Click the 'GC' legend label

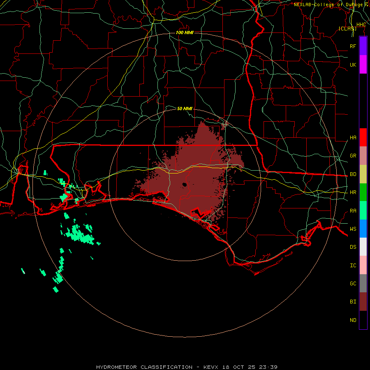pyautogui.click(x=353, y=284)
